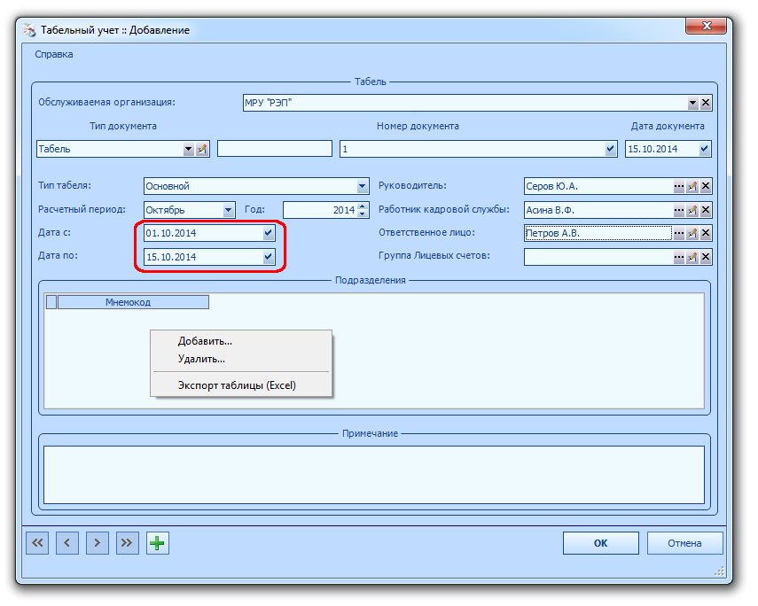
Task: Click the edit icon for Работник кадровой службы
Action: pos(692,210)
